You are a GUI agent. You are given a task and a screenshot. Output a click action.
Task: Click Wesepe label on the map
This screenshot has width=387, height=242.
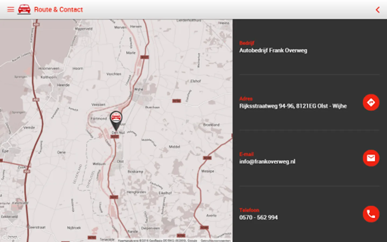click(207, 171)
